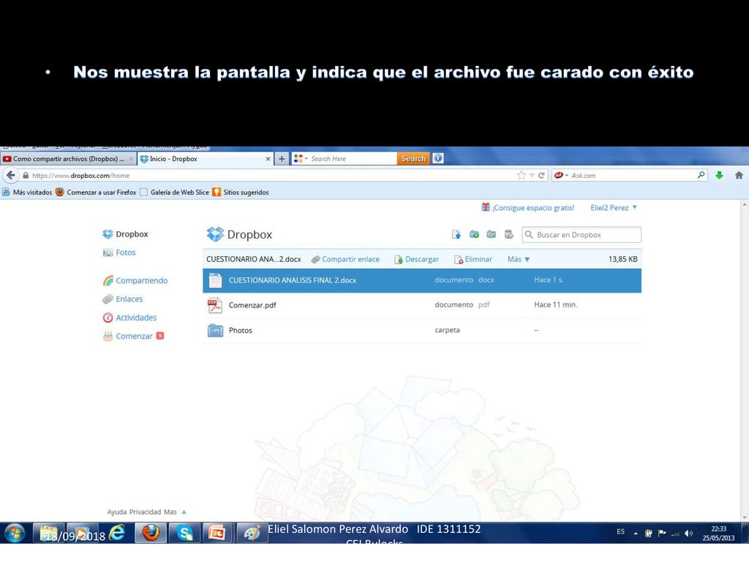Click the Buscar en Dropbox search field
This screenshot has width=749, height=562.
coord(581,235)
